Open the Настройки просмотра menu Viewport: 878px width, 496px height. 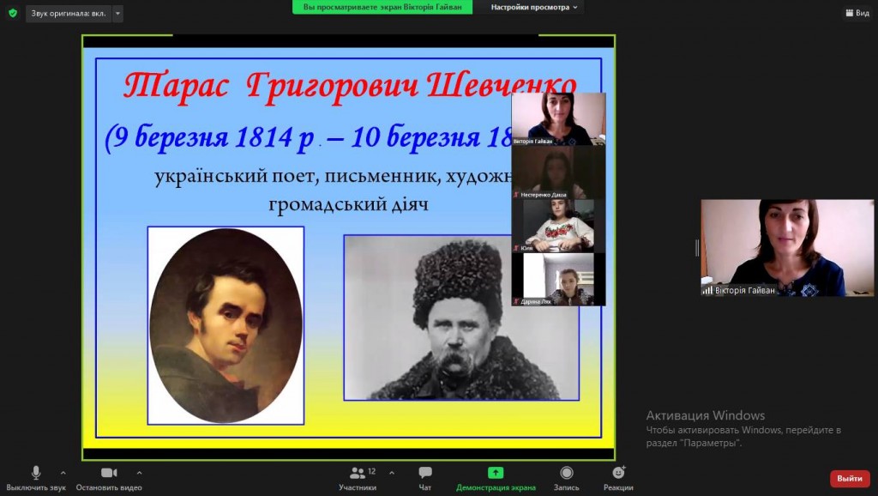point(534,7)
